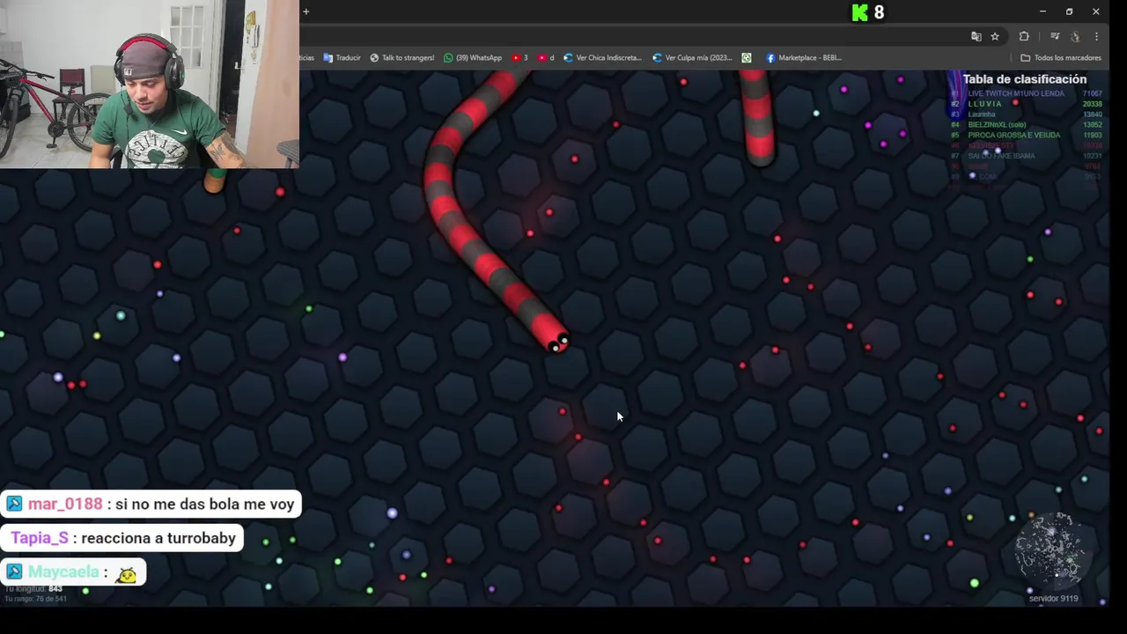The height and width of the screenshot is (634, 1127).
Task: Click the leaderboard score 71067
Action: pyautogui.click(x=1092, y=93)
